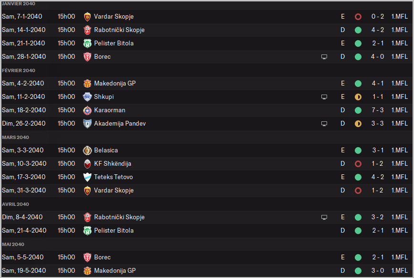Click the MARS 2040 month header
The image size is (414, 278).
click(15, 137)
